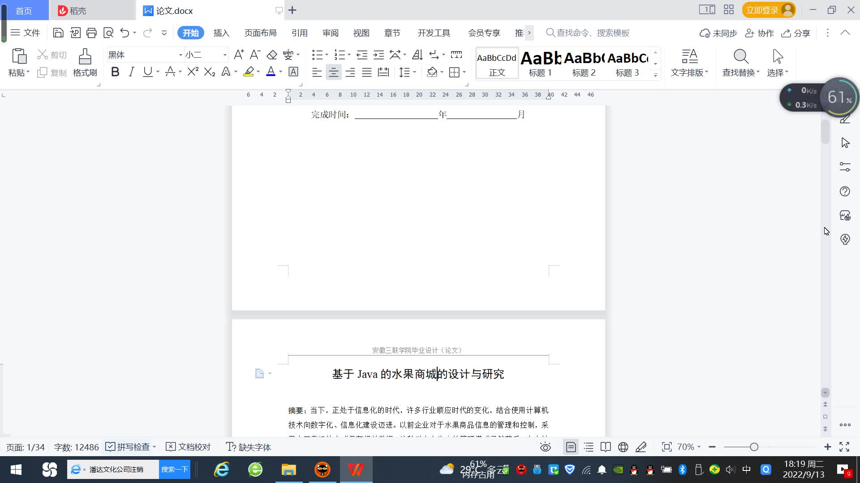Expand the font size dropdown 小二
860x483 pixels.
coord(224,55)
